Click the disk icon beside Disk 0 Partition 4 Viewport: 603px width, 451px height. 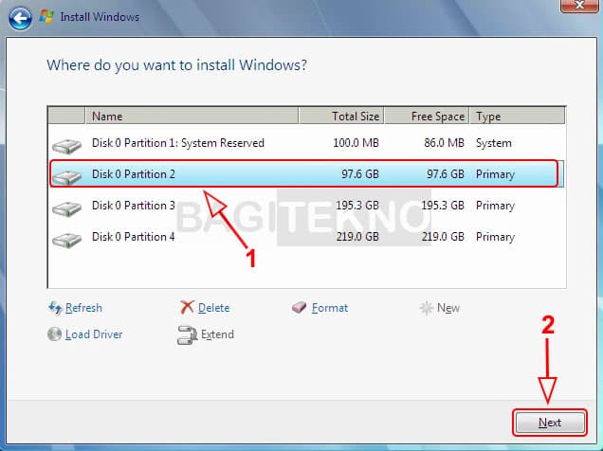pos(66,240)
